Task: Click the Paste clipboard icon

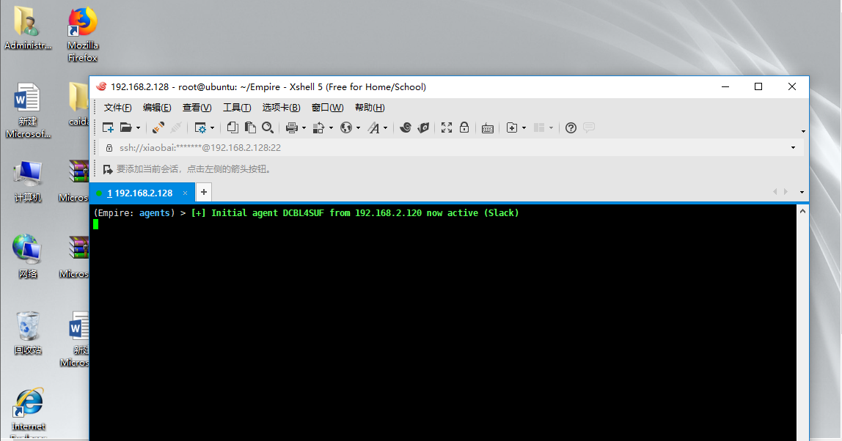Action: pyautogui.click(x=250, y=127)
